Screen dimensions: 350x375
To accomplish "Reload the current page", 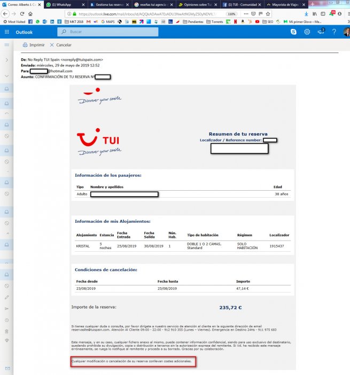I will pyautogui.click(x=22, y=14).
